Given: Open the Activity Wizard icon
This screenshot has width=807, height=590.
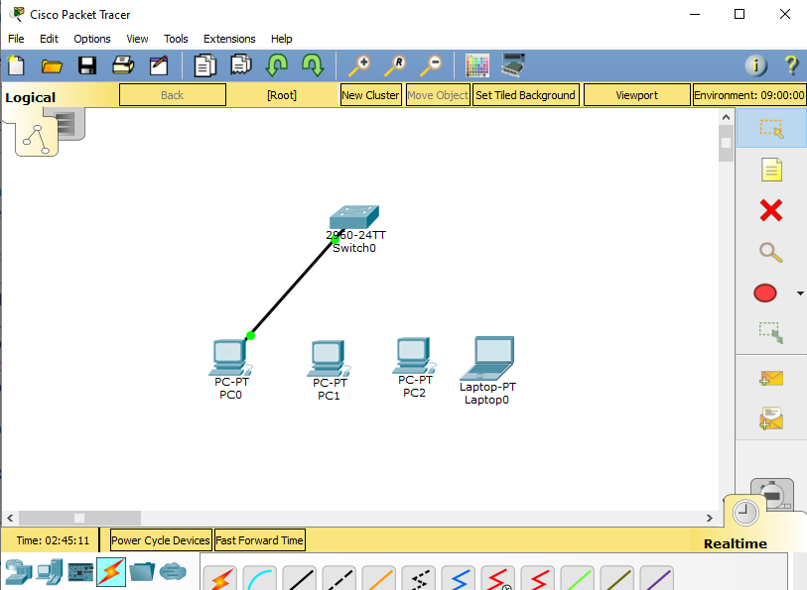Looking at the screenshot, I should [159, 65].
